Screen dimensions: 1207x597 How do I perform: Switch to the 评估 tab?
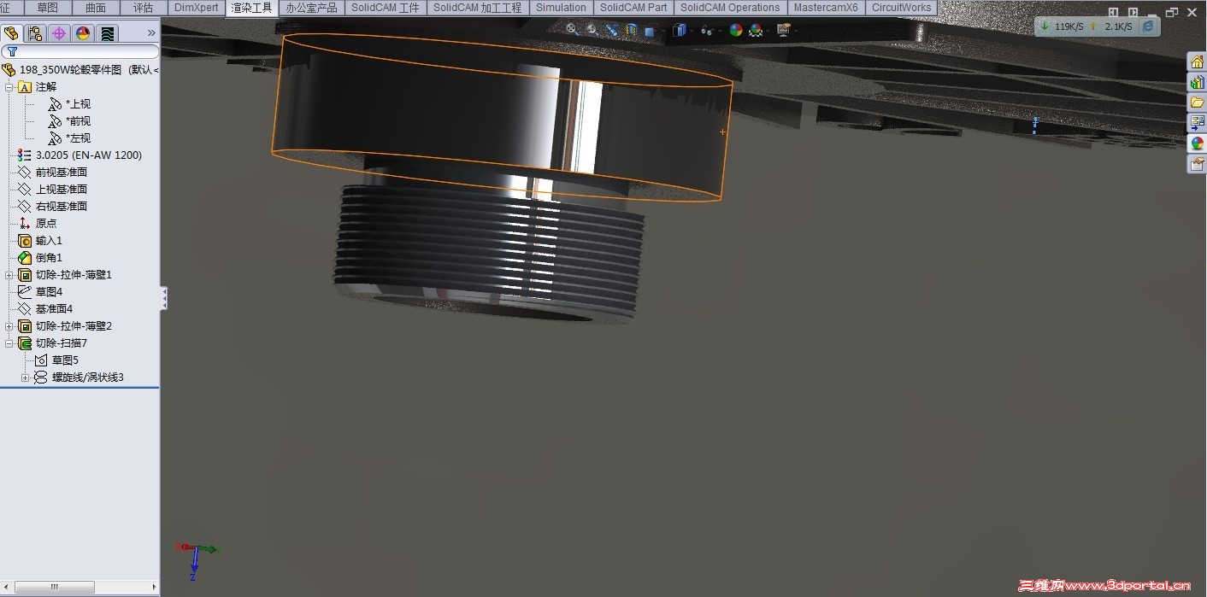click(x=144, y=8)
